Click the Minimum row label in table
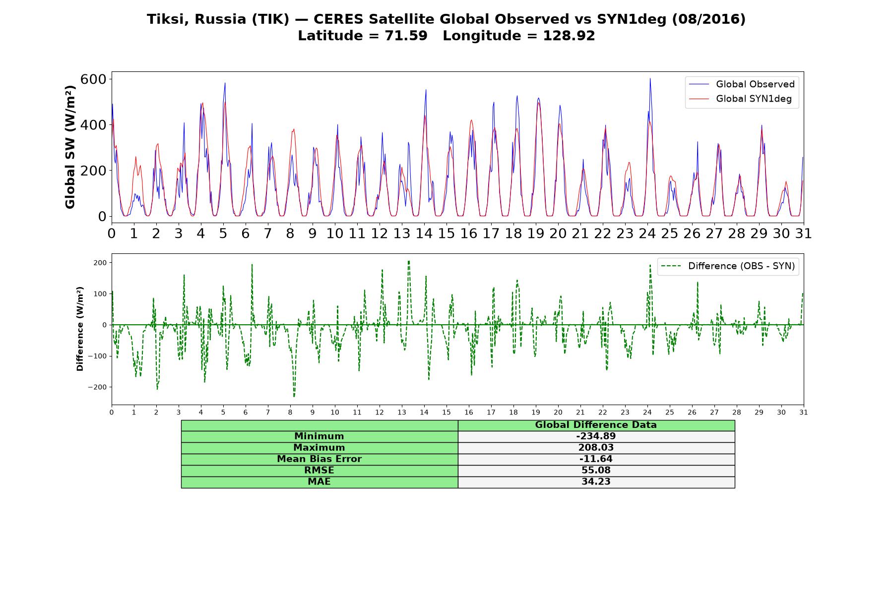 tap(319, 436)
